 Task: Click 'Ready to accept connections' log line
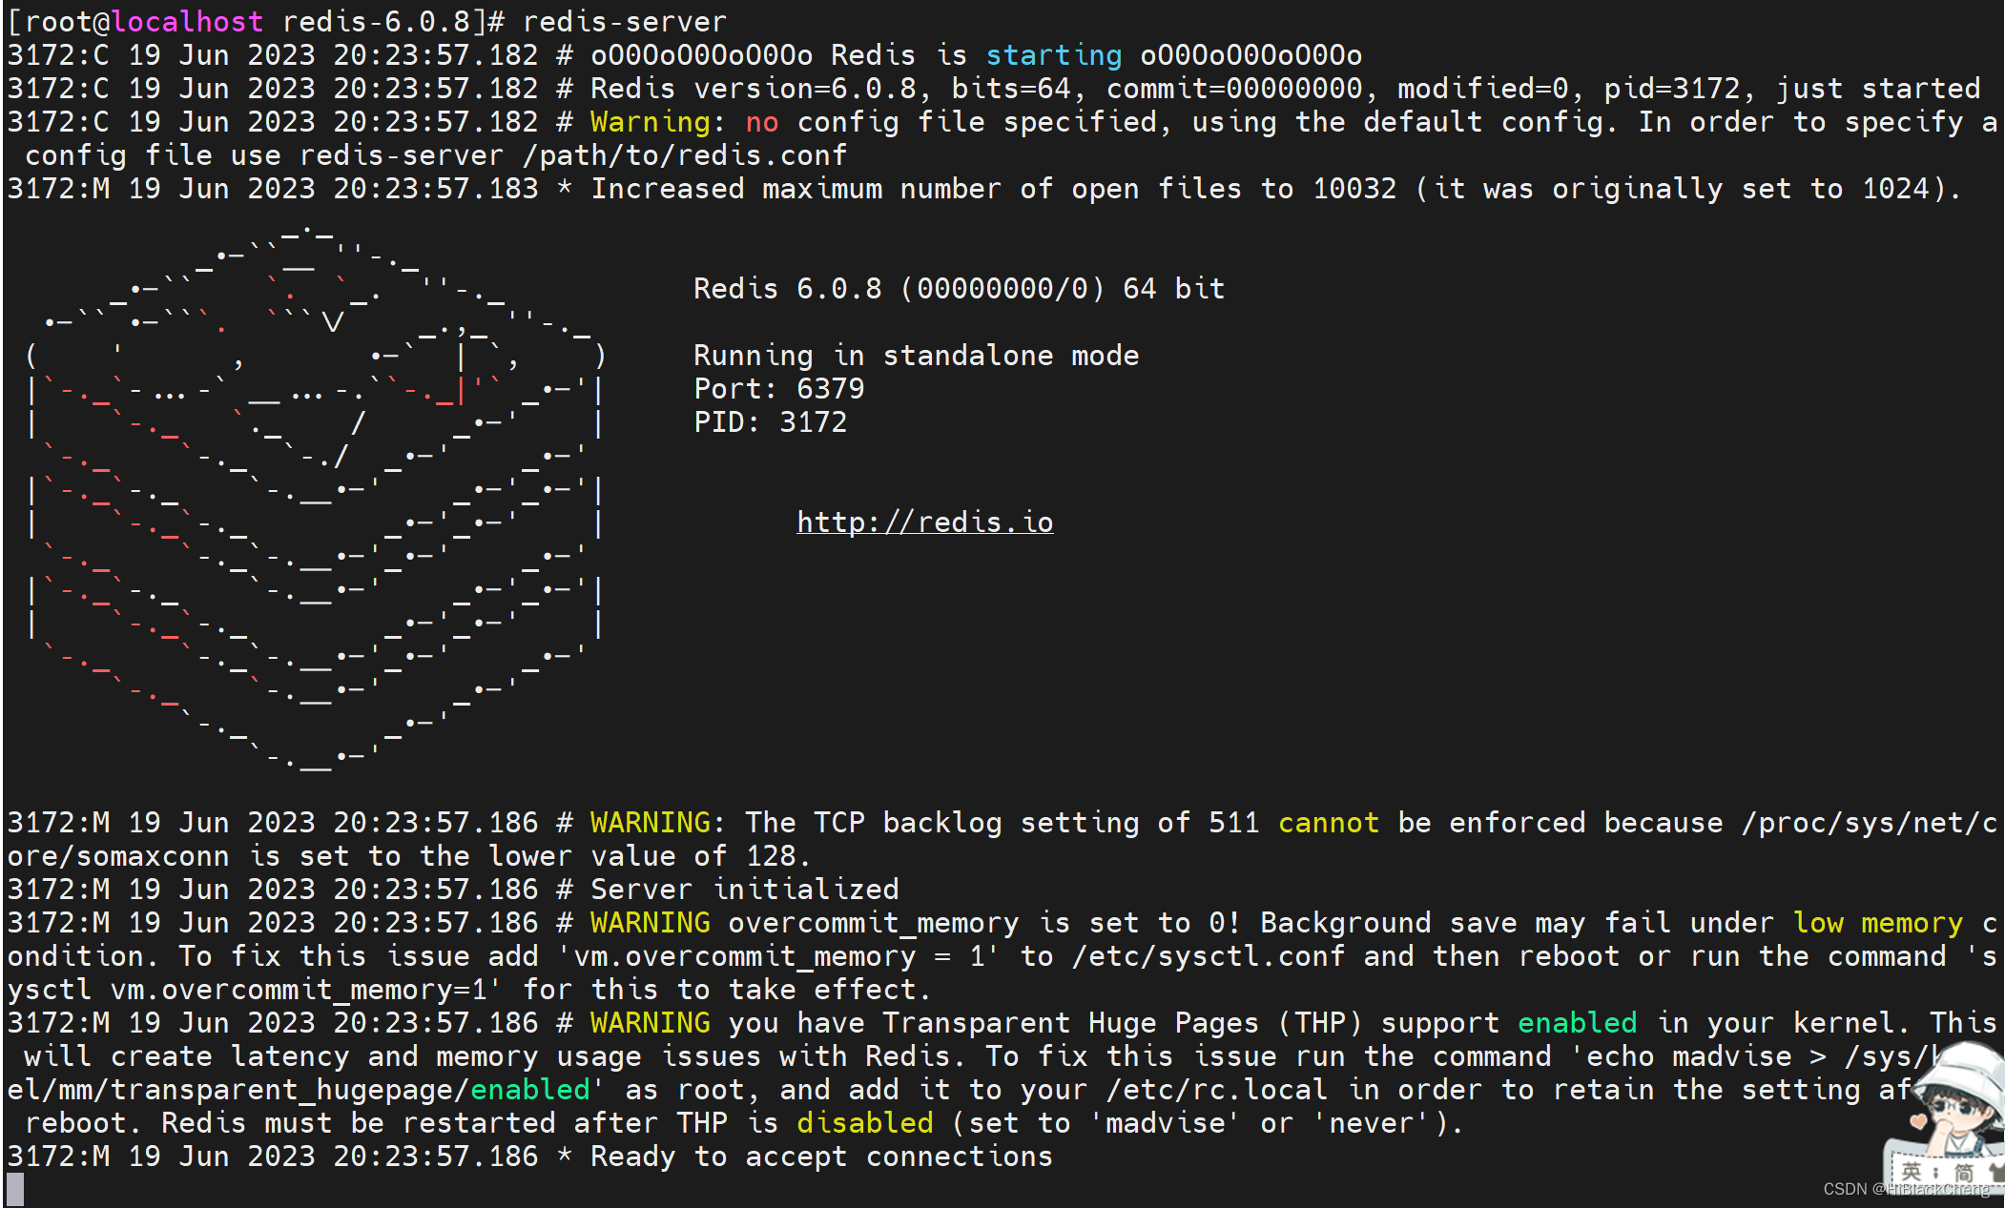820,1157
